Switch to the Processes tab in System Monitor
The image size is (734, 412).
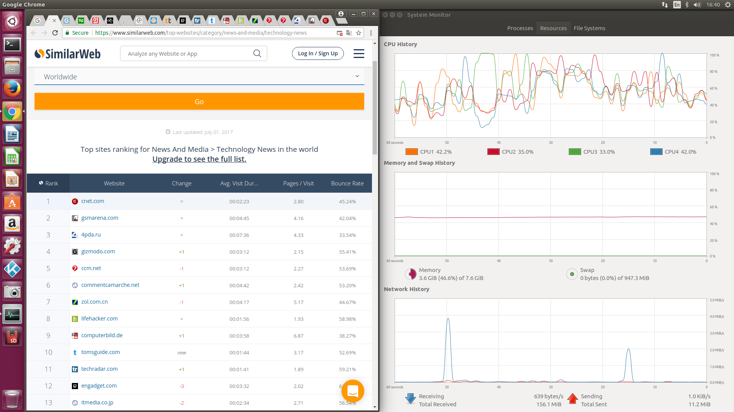point(520,28)
